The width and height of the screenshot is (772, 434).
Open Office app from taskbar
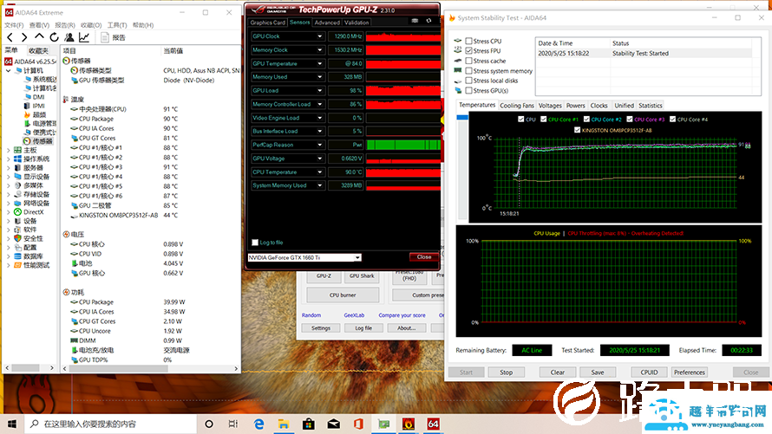point(358,424)
